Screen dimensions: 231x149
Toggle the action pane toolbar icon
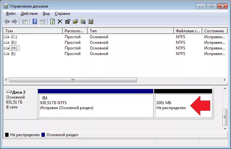(43, 22)
